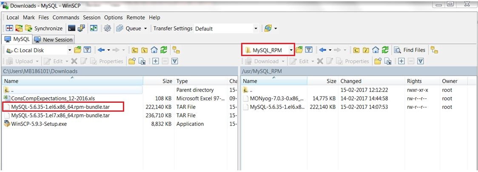478x172 pixels.
Task: Open the Help menu
Action: click(154, 17)
